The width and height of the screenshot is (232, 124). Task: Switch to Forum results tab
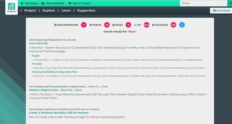click(x=97, y=25)
